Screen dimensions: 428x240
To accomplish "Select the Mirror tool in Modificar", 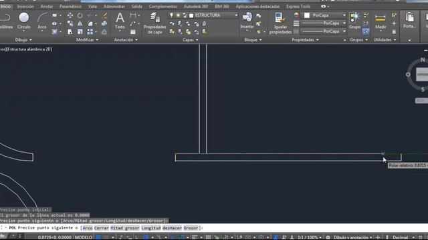I will pyautogui.click(x=80, y=24).
